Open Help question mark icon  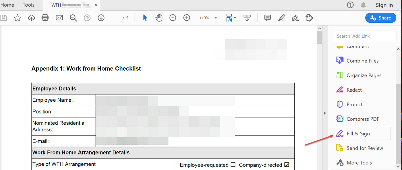(350, 5)
